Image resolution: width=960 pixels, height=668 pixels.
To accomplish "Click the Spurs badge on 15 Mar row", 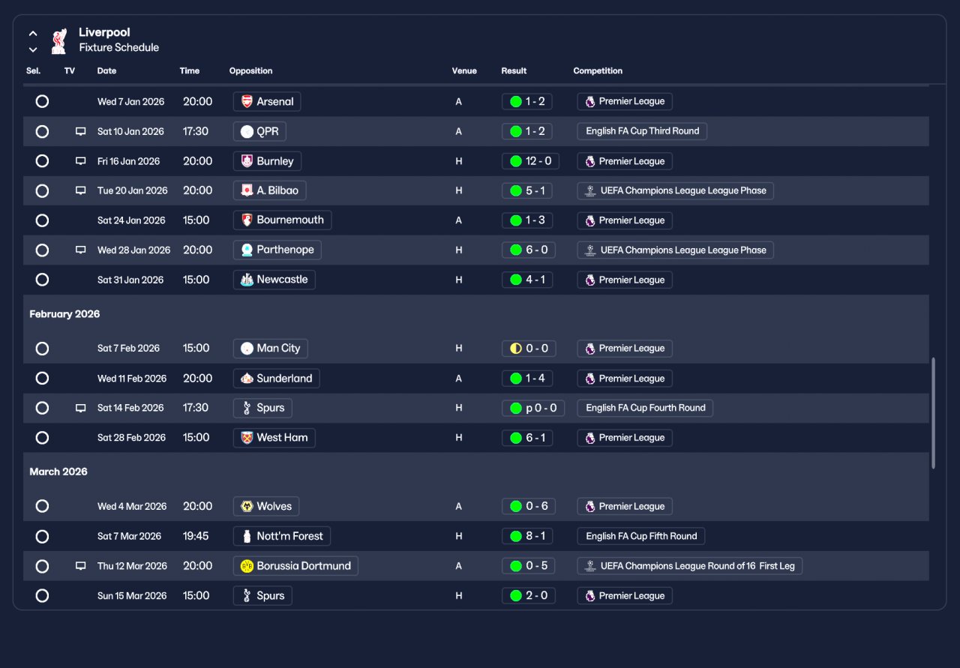I will [247, 596].
